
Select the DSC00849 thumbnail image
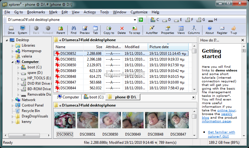pos(133,120)
